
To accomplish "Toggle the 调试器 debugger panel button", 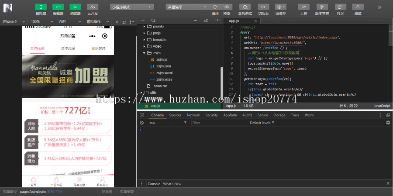I will pyautogui.click(x=75, y=7).
